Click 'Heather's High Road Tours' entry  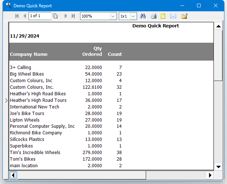click(38, 100)
